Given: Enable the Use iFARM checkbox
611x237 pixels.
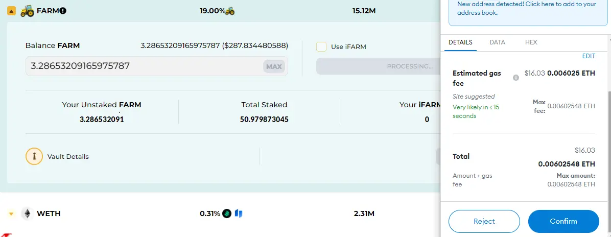Looking at the screenshot, I should pyautogui.click(x=321, y=47).
